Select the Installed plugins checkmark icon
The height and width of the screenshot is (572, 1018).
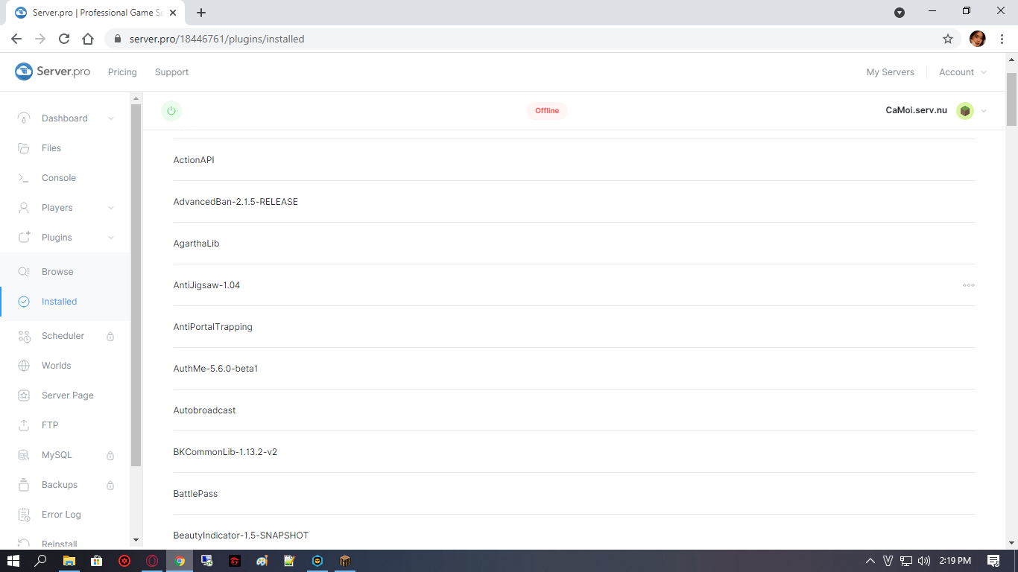24,302
